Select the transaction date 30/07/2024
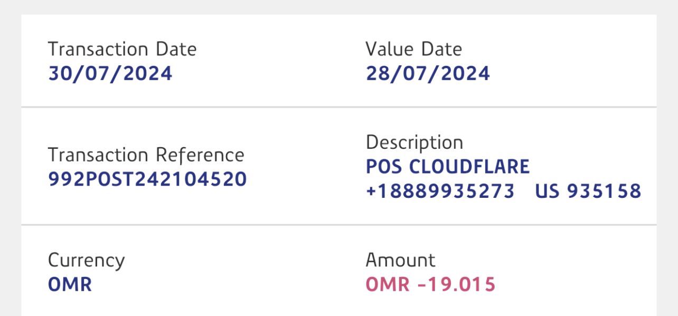Viewport: 678px width, 316px height. tap(110, 73)
